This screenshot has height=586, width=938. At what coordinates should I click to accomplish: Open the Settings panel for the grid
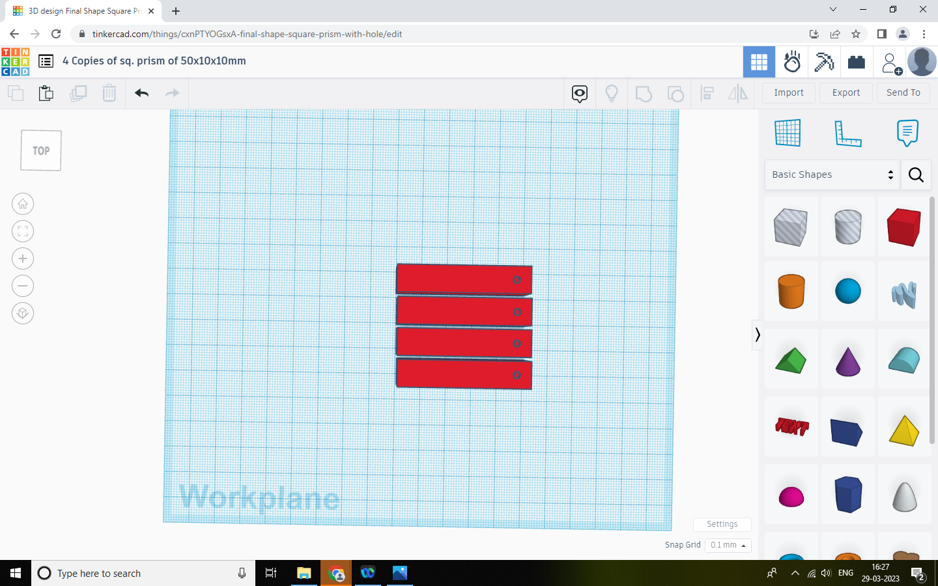[722, 524]
